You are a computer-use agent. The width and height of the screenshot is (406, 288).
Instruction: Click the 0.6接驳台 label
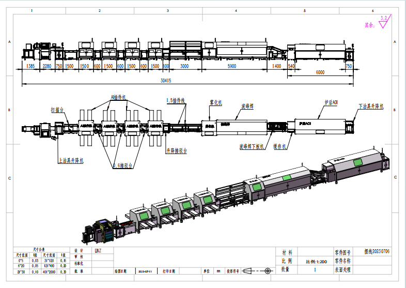[123, 166]
